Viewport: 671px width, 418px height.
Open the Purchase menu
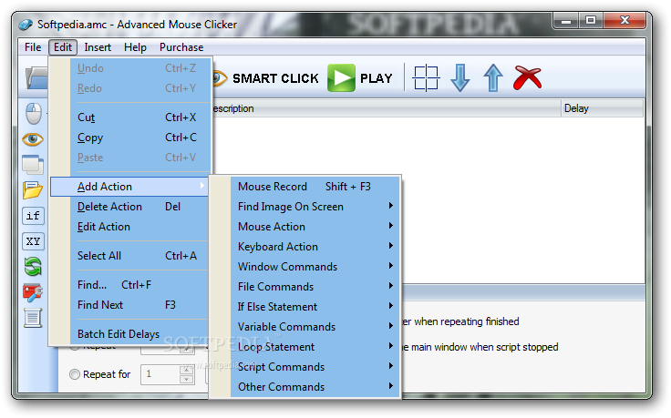coord(181,47)
